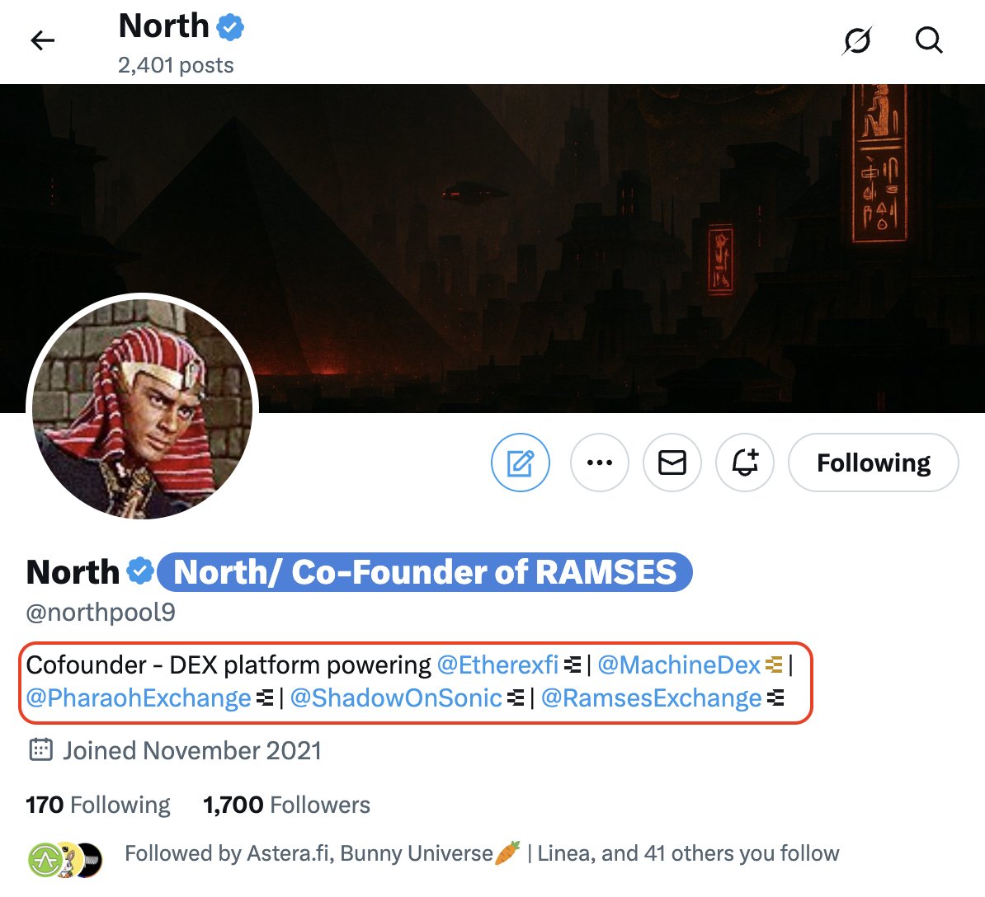Turn on notifications with the bell icon
The image size is (985, 897).
(x=745, y=463)
